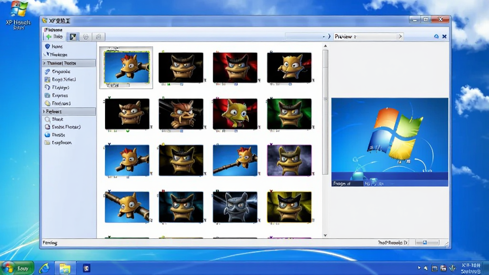This screenshot has width=489, height=275.
Task: Select bottom-row character with teal background
Action: pyautogui.click(x=181, y=207)
